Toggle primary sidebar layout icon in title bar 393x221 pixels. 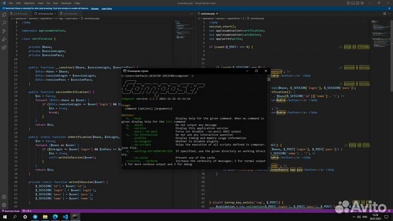pos(349,3)
